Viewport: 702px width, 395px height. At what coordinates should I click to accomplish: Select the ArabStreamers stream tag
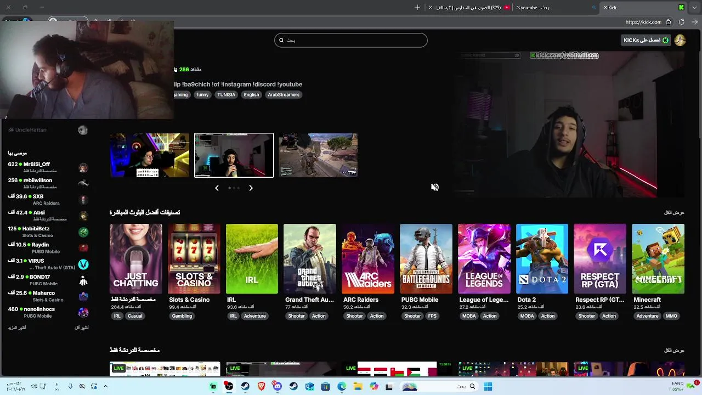point(284,95)
